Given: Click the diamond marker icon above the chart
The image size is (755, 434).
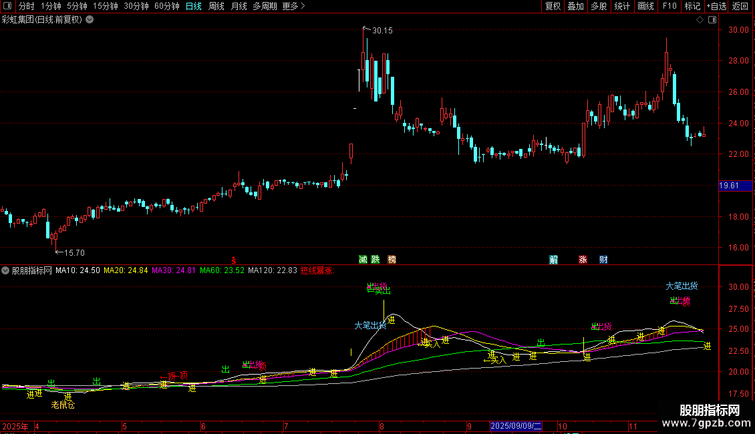Looking at the screenshot, I should pyautogui.click(x=700, y=20).
